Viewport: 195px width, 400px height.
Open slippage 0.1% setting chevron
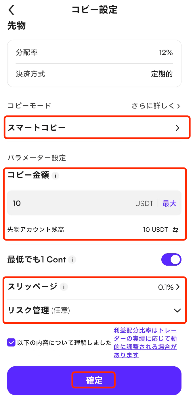[177, 287]
